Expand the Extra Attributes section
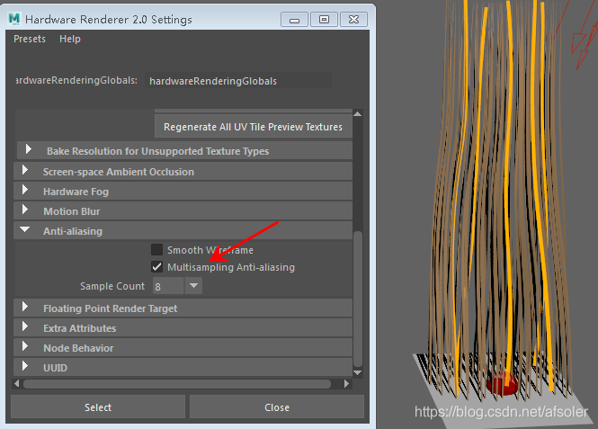This screenshot has height=429, width=598. (x=183, y=328)
